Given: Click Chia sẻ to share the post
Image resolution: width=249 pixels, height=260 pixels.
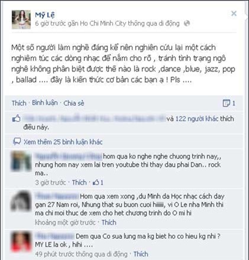Looking at the screenshot, I should point(74,103).
